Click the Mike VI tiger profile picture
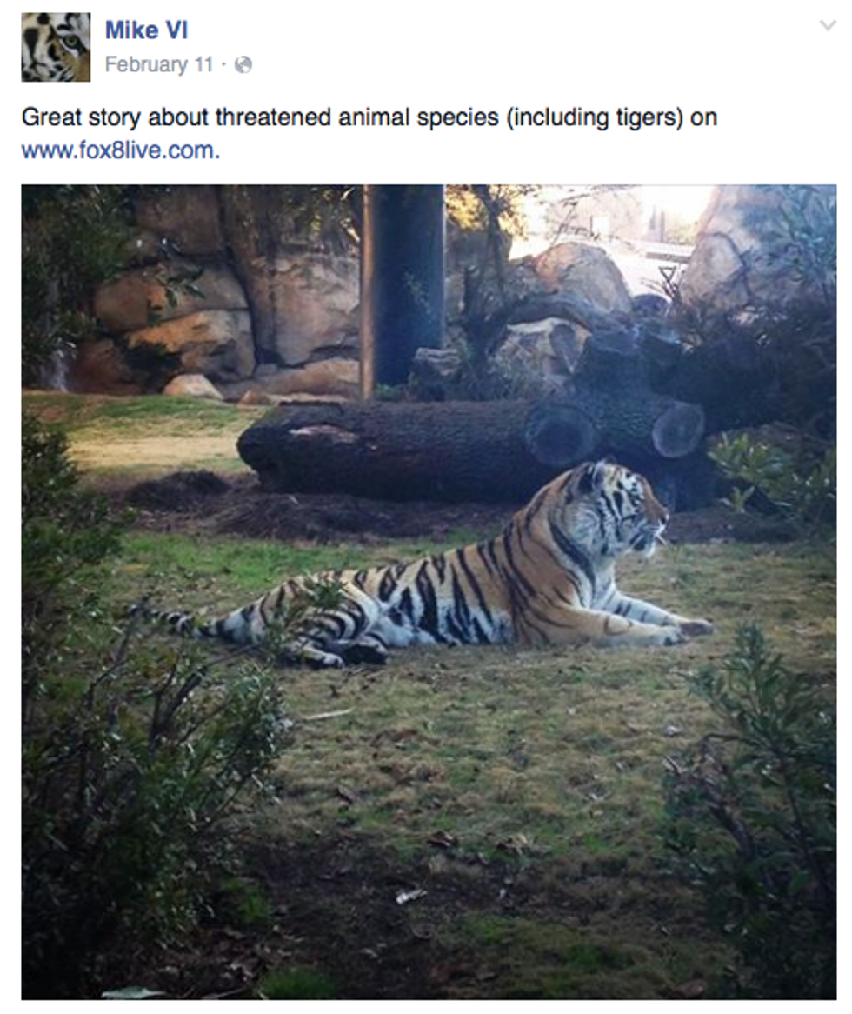 coord(56,47)
